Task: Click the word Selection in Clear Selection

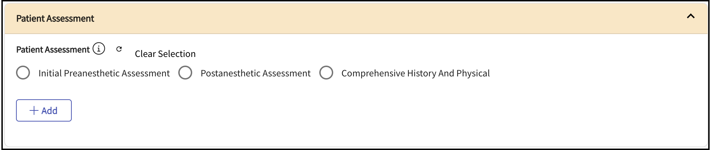Action: 177,54
